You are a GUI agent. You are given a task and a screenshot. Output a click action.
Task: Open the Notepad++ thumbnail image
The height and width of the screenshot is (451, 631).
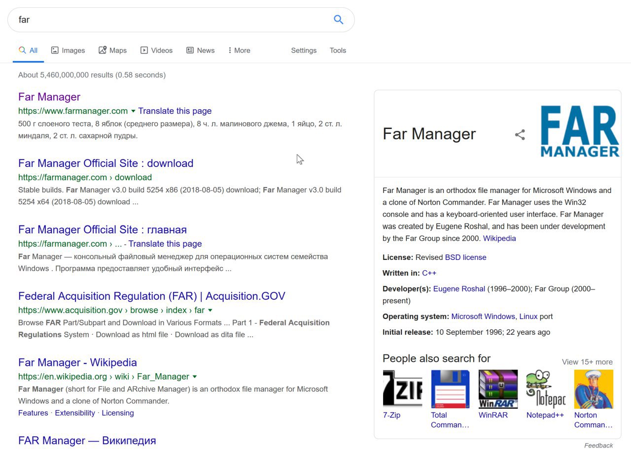(x=546, y=389)
